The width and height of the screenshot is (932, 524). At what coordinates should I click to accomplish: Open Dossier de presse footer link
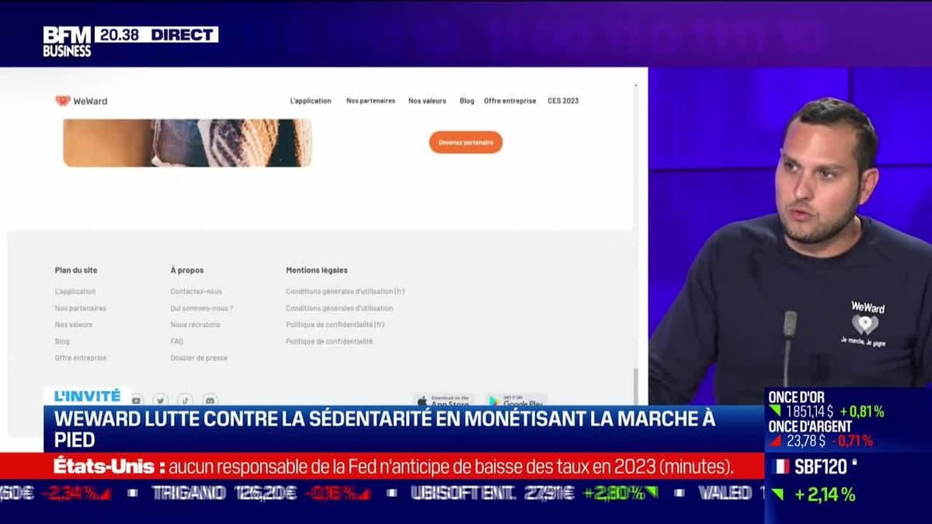point(200,358)
